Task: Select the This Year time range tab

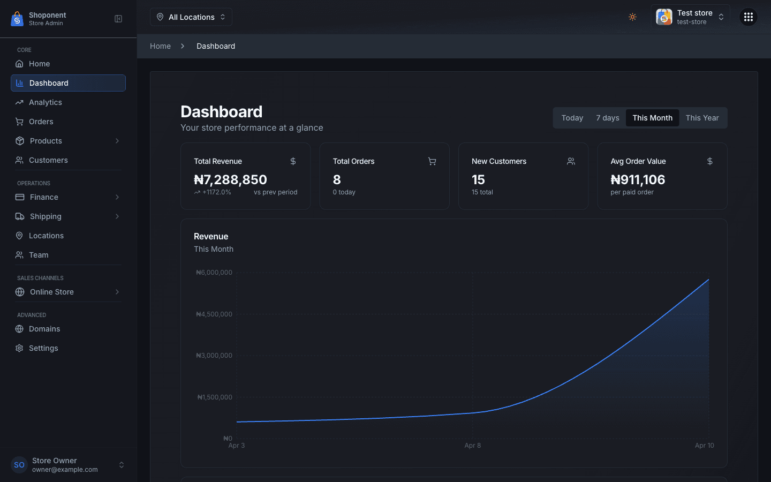Action: (x=702, y=118)
